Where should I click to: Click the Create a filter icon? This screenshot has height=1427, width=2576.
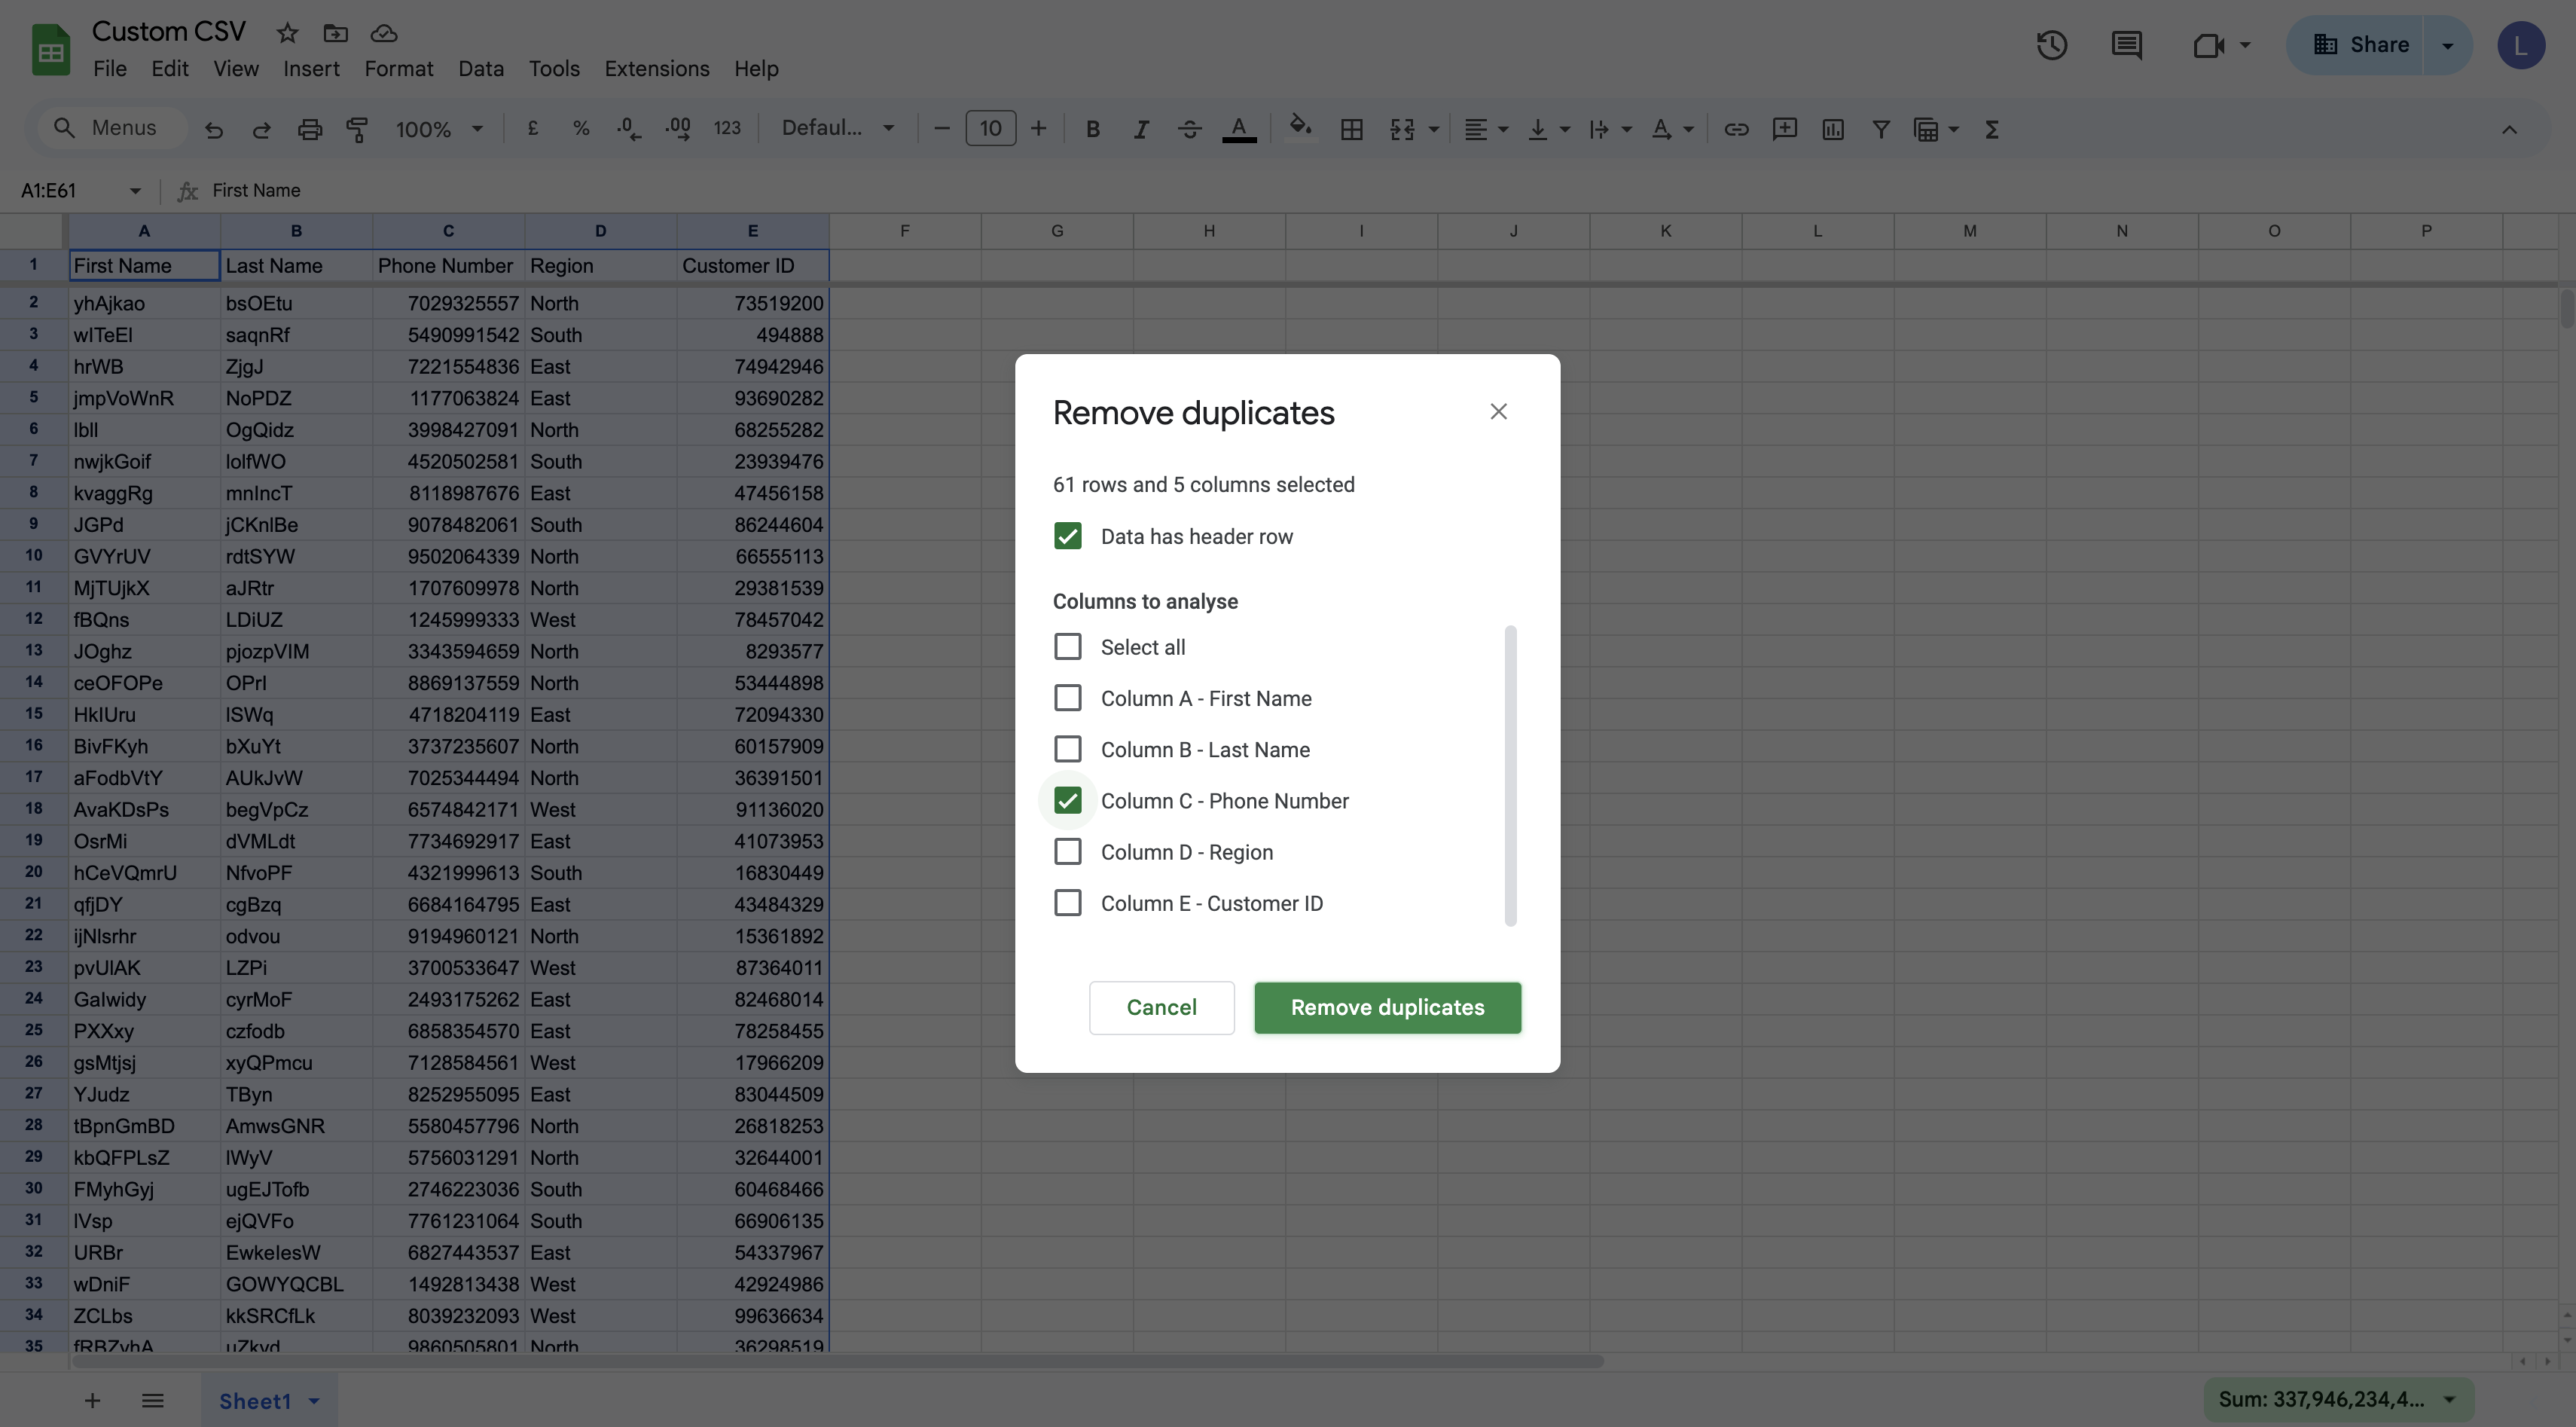pos(1880,129)
